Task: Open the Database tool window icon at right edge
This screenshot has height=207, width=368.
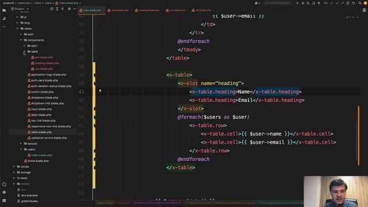Action: (x=364, y=10)
